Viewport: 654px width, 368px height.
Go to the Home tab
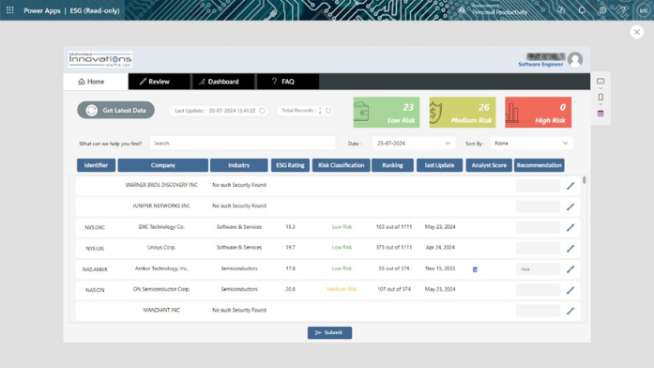(x=96, y=82)
